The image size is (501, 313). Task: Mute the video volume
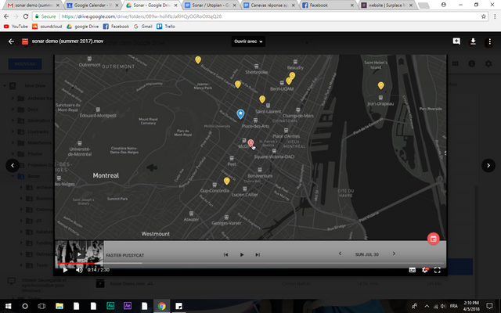click(79, 270)
